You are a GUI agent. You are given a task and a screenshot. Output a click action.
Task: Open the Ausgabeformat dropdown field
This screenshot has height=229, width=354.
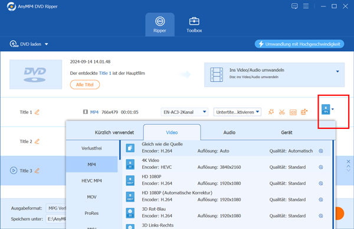[x=56, y=208]
